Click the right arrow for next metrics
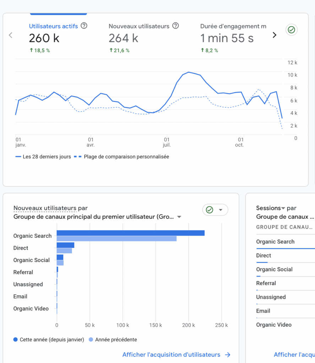The image size is (315, 363). click(274, 35)
